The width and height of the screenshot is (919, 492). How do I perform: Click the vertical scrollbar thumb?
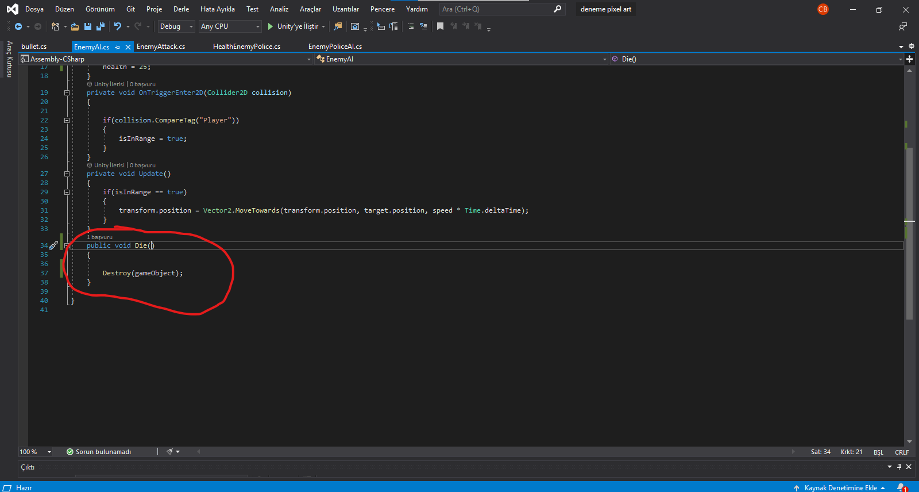point(909,233)
